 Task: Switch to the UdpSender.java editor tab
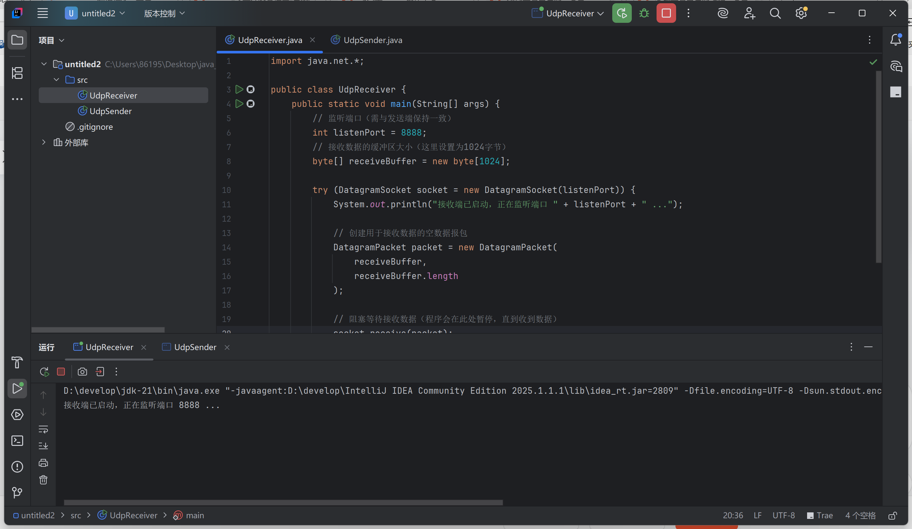(x=372, y=40)
